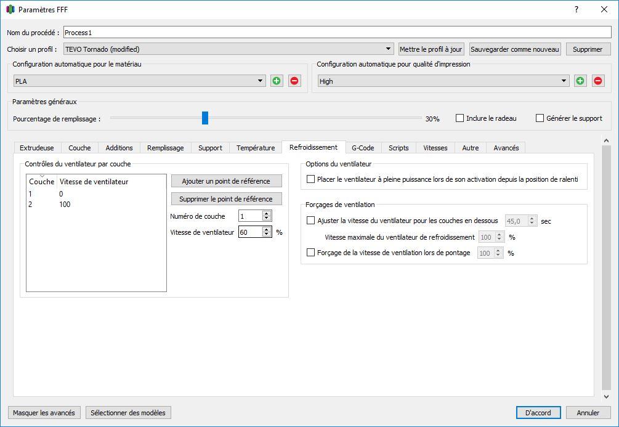Screen dimensions: 619x427
Task: Click the scrollbar up arrow
Action: point(606,140)
